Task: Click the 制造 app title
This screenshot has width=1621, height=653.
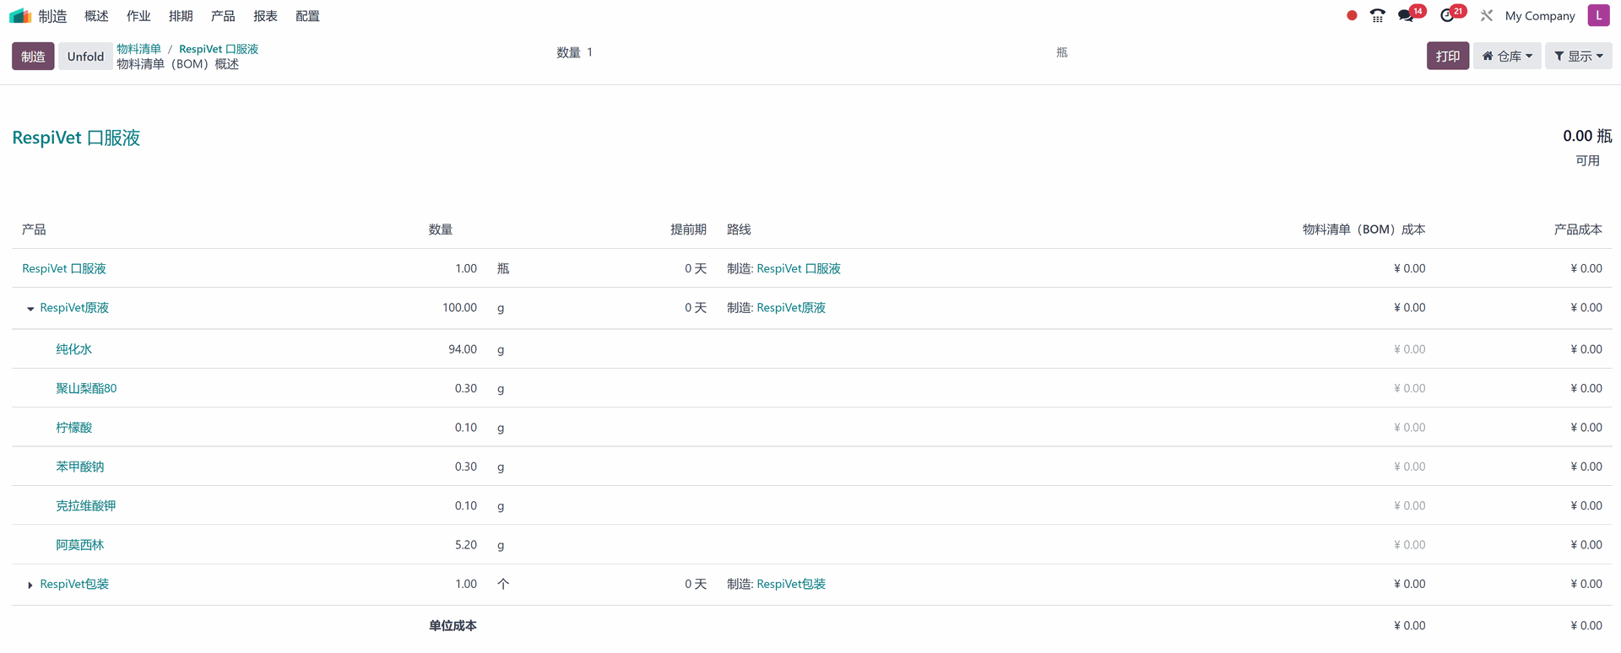Action: (52, 16)
